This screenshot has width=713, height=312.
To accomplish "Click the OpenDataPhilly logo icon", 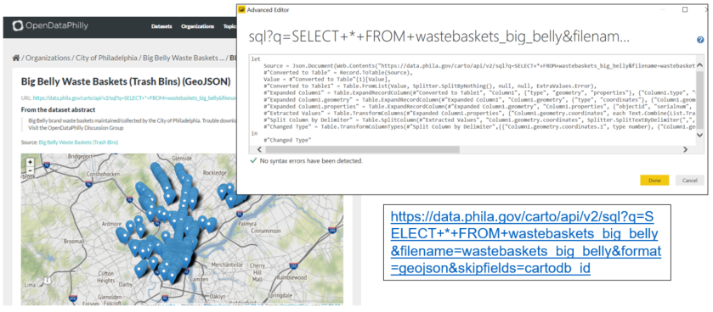I will pyautogui.click(x=18, y=26).
